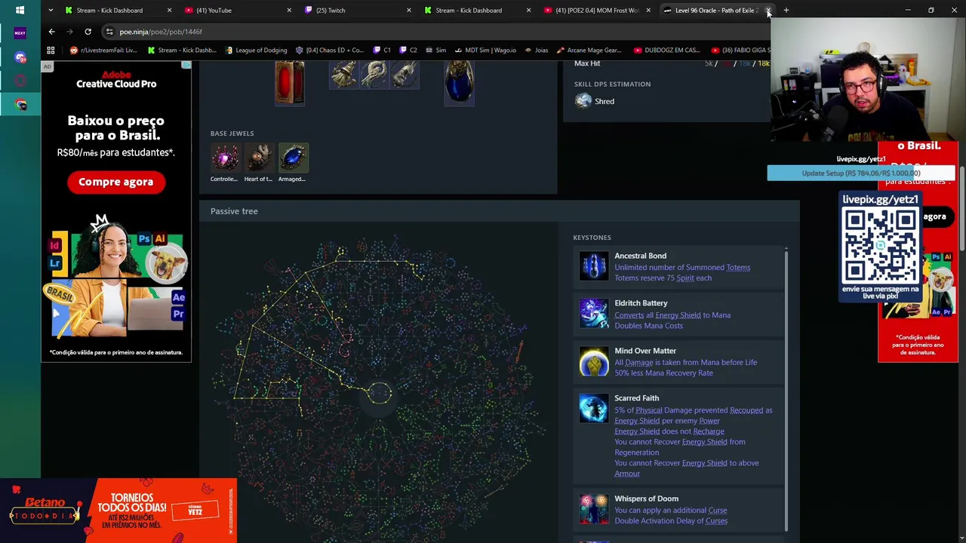Image resolution: width=966 pixels, height=543 pixels.
Task: Open the Controlled jewel icon
Action: (x=224, y=158)
